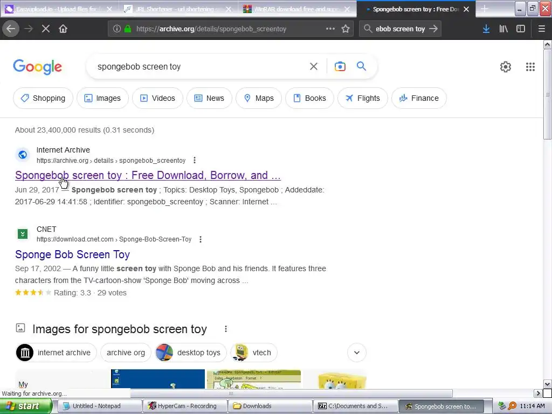This screenshot has width=552, height=414.
Task: Select the internet archive image chip
Action: (x=56, y=353)
